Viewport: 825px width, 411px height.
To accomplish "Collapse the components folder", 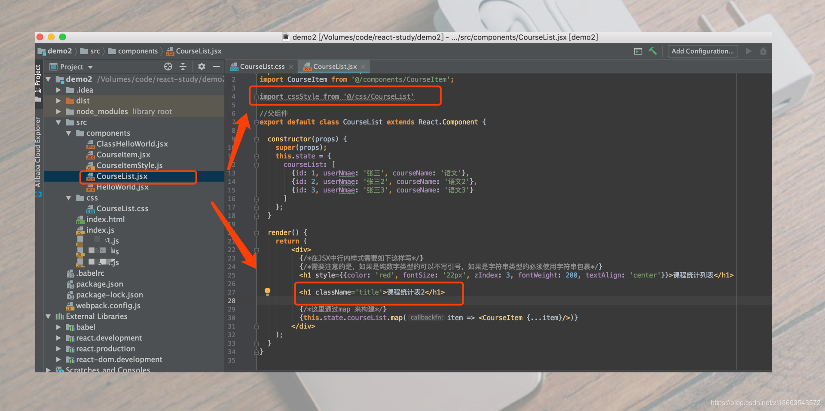I will pyautogui.click(x=69, y=133).
